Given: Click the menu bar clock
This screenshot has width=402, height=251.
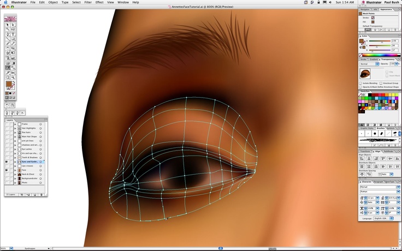Looking at the screenshot, I should tap(345, 2).
